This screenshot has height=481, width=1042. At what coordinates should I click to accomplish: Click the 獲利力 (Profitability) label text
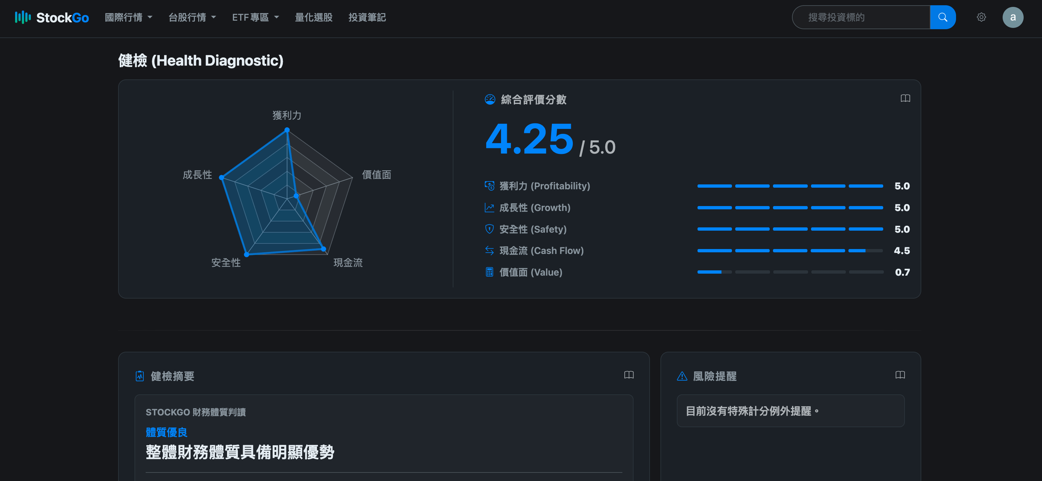[x=545, y=186]
